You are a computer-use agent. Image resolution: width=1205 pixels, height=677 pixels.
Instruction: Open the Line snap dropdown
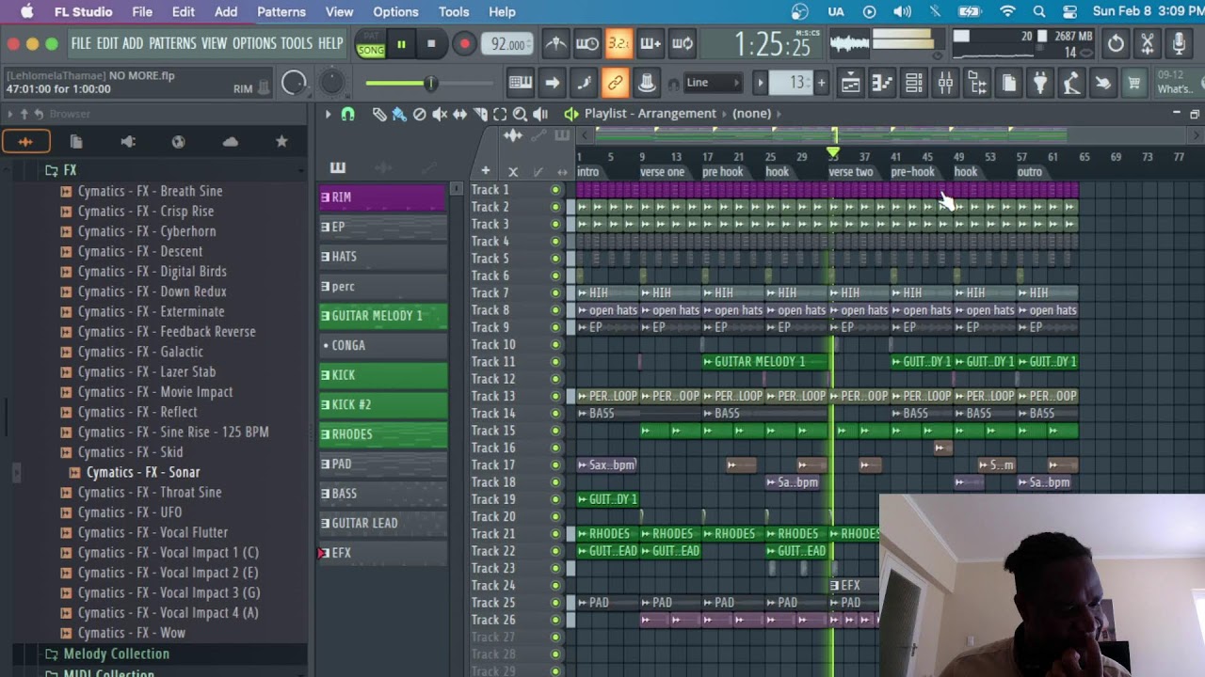pyautogui.click(x=713, y=83)
